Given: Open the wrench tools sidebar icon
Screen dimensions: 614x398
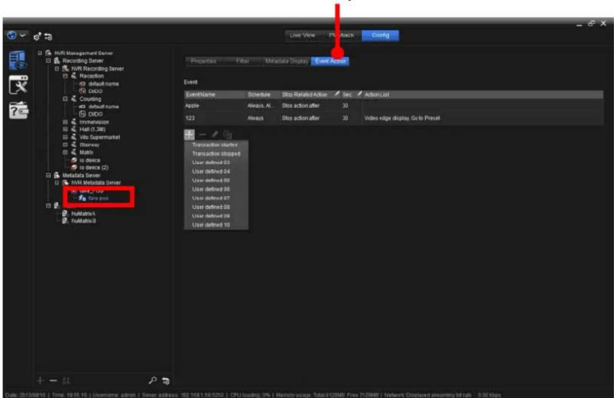Looking at the screenshot, I should (x=19, y=84).
